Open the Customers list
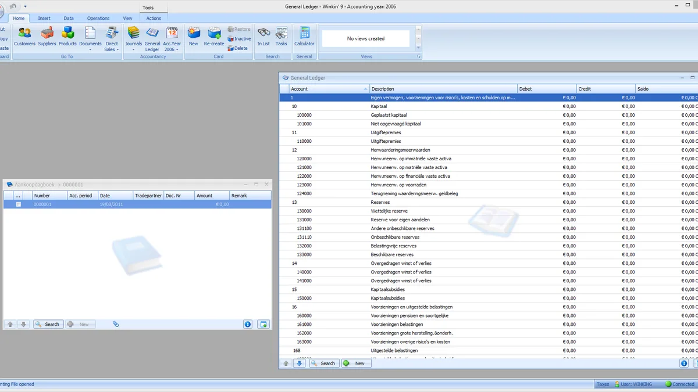 [24, 37]
